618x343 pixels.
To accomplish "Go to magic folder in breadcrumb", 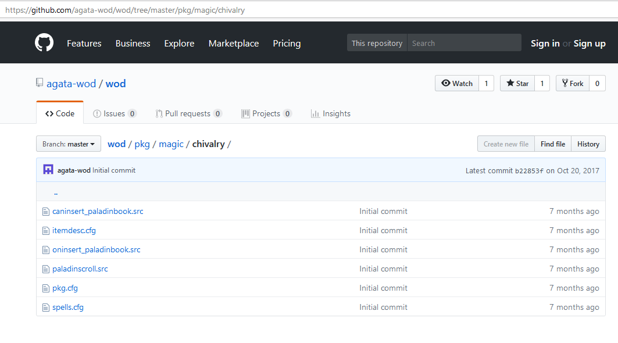I will (x=171, y=144).
